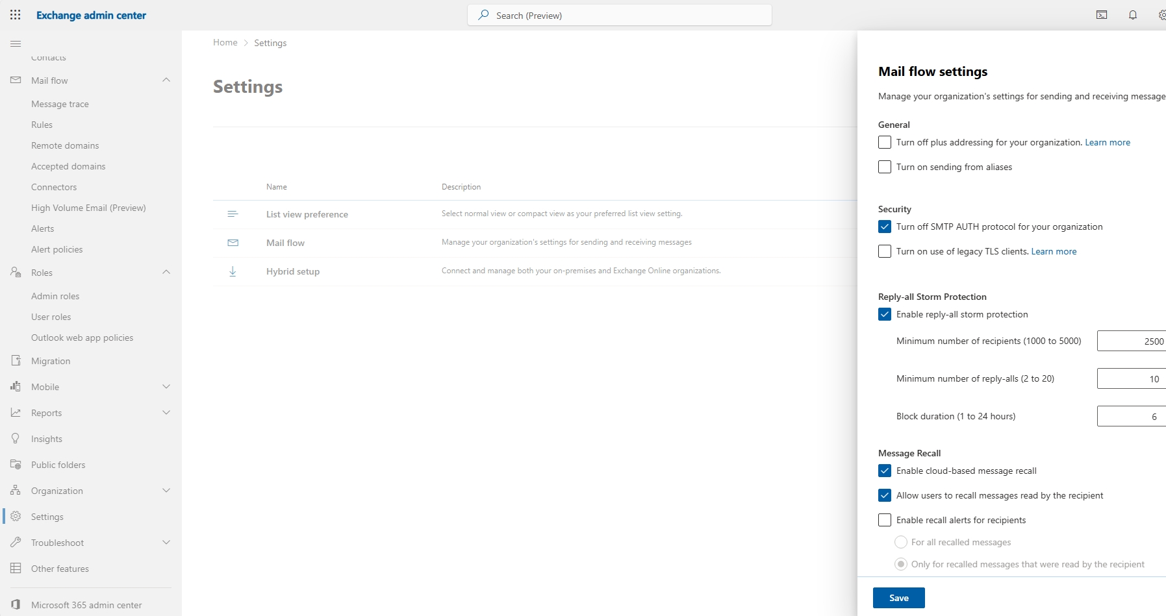Select Connectors in sidebar
The image size is (1166, 616).
[x=54, y=187]
